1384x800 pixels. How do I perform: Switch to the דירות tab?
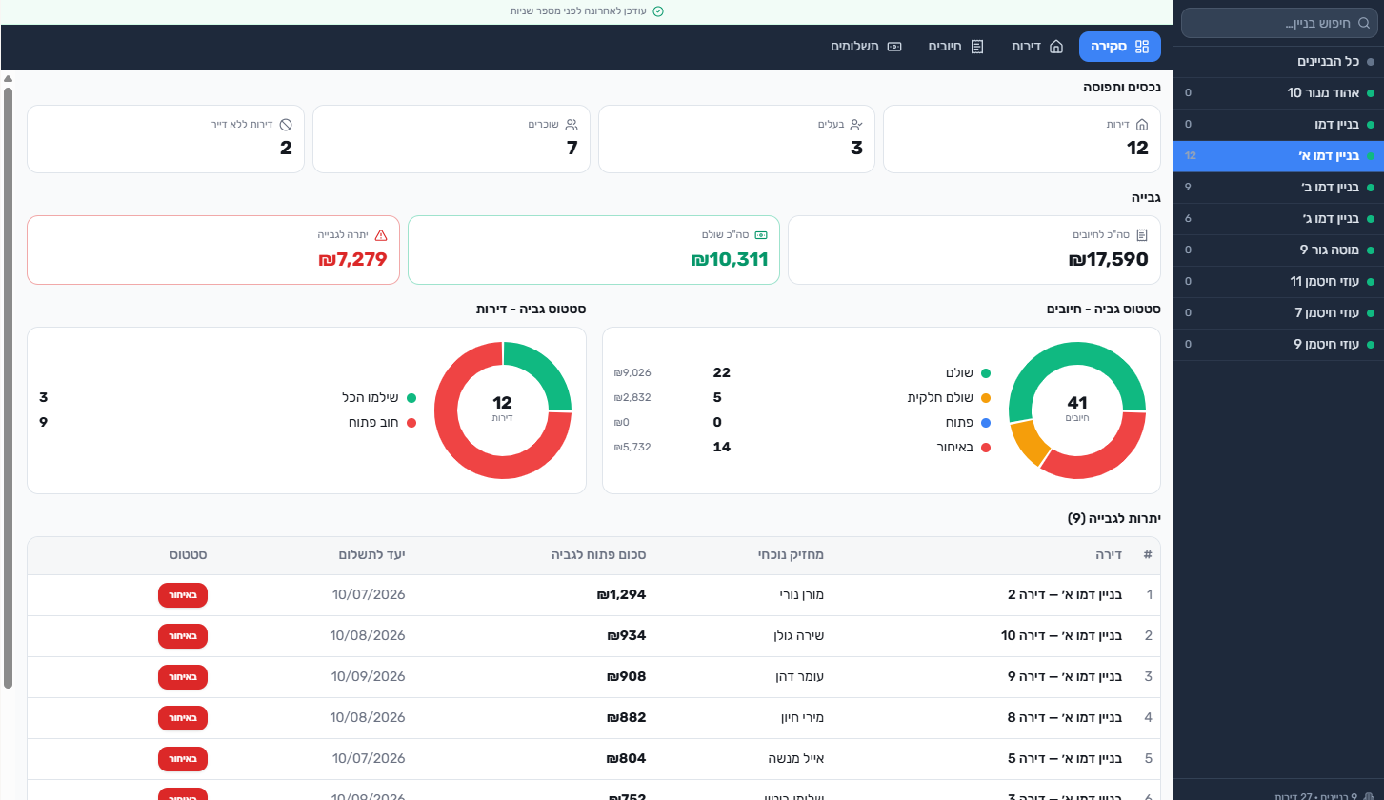click(x=1037, y=47)
